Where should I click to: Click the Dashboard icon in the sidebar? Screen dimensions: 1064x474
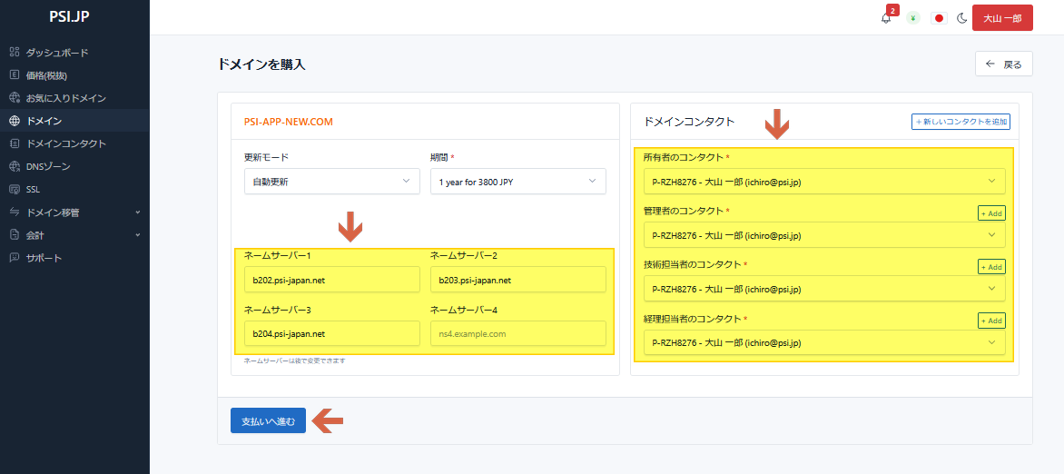14,53
